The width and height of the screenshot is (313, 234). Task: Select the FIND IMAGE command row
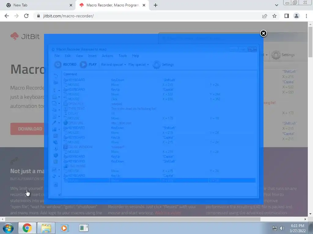click(159, 166)
